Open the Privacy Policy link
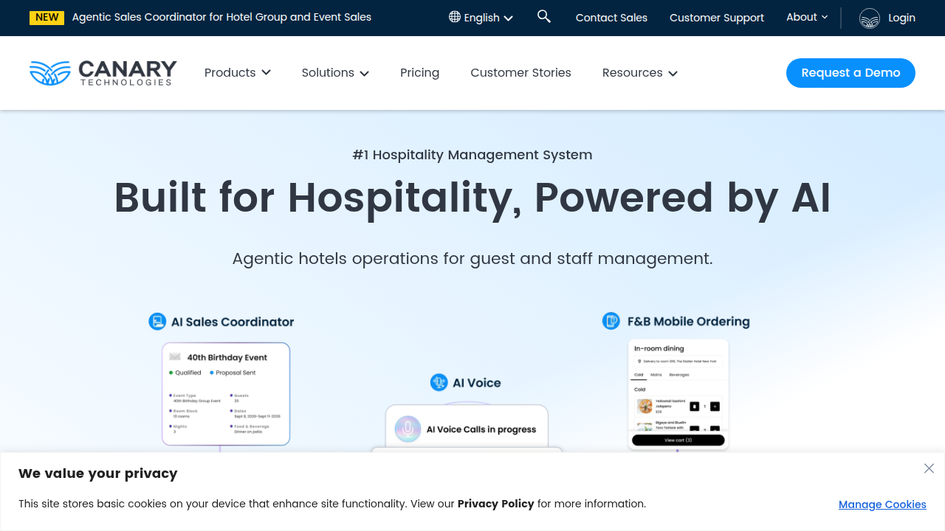This screenshot has width=945, height=531. [495, 504]
